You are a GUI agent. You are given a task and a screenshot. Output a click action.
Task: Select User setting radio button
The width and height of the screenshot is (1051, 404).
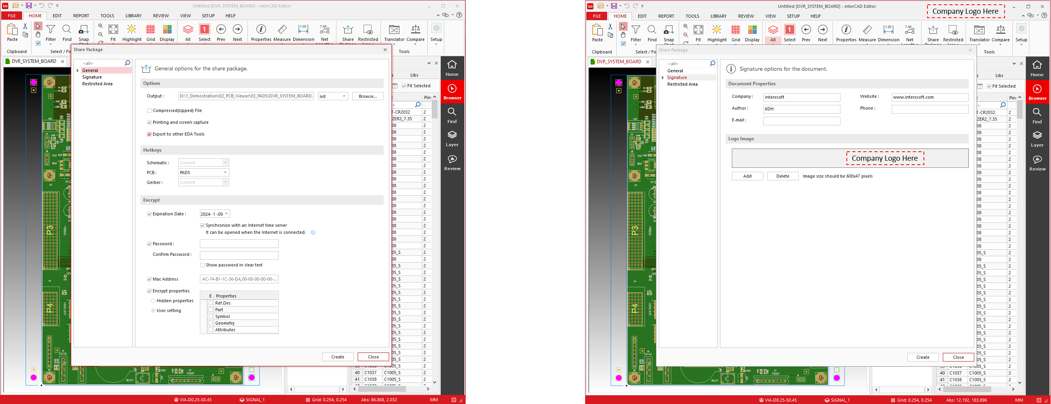click(153, 310)
